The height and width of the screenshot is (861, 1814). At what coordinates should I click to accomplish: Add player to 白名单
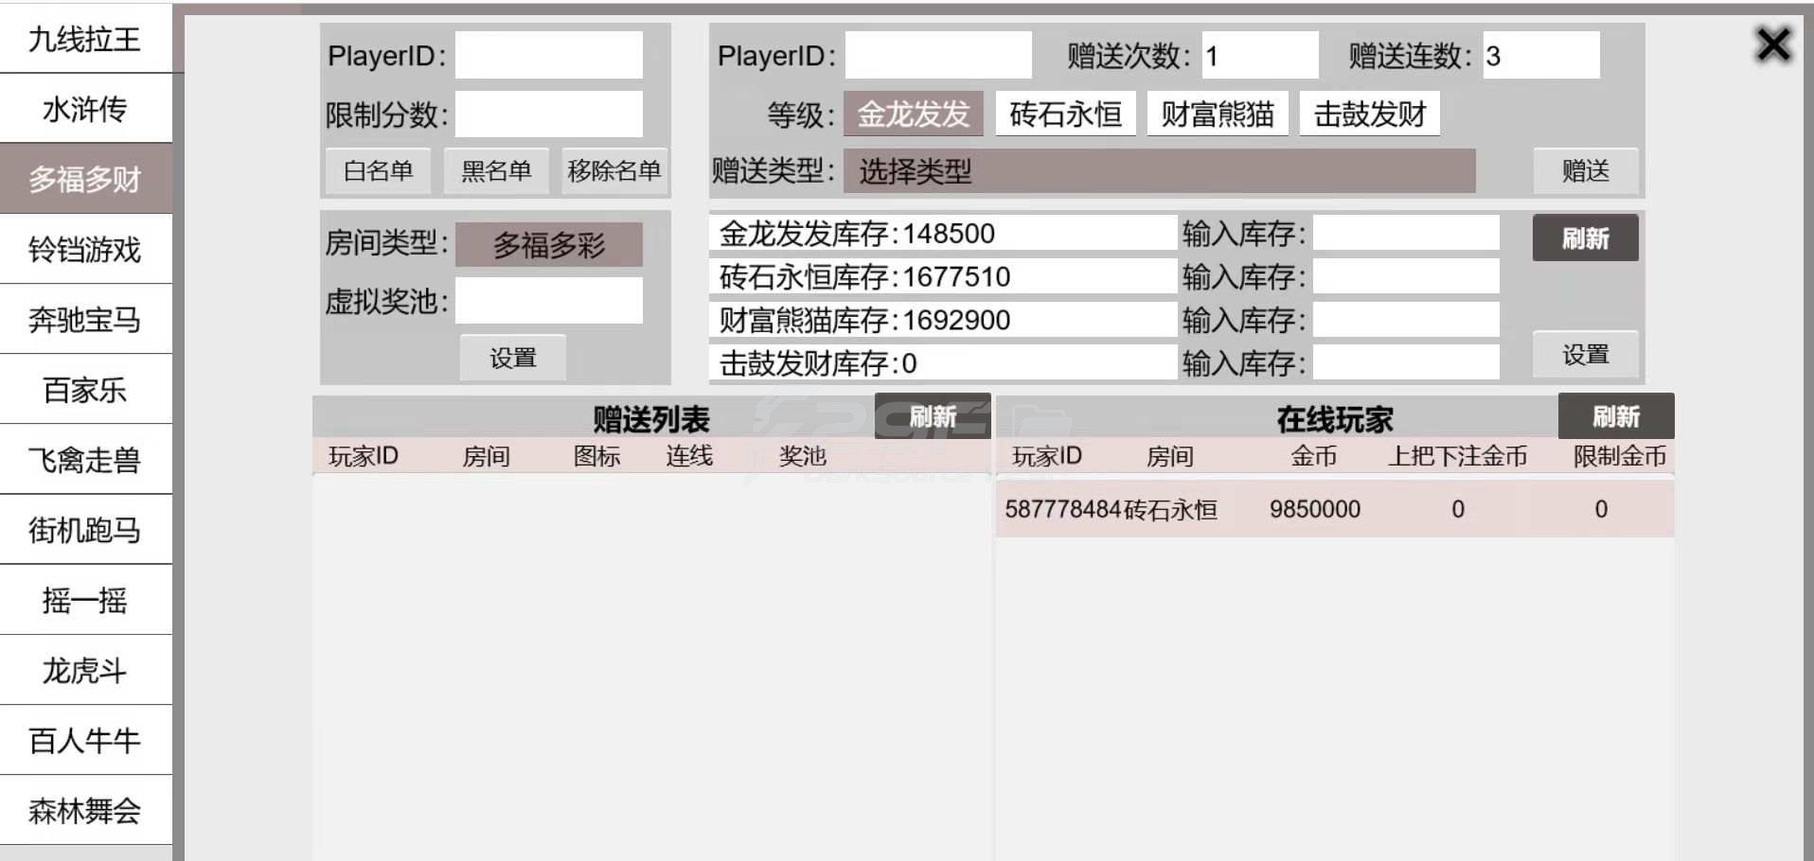click(378, 170)
